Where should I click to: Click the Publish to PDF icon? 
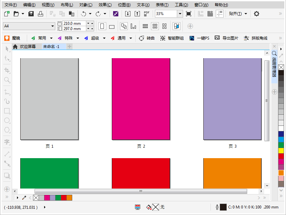(147, 14)
